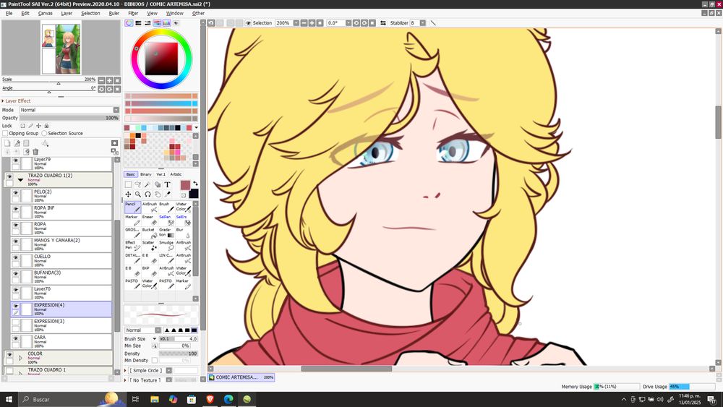Select the Move tool
The image size is (723, 407).
point(128,194)
